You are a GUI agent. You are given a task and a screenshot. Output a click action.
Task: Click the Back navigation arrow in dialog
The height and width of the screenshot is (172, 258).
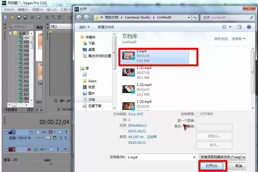point(79,18)
